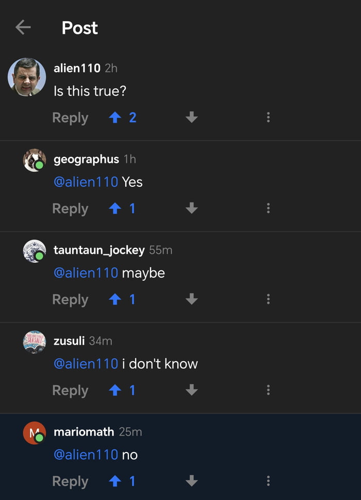Image resolution: width=361 pixels, height=500 pixels.
Task: Open three-dot menu on geographus's reply
Action: point(268,208)
